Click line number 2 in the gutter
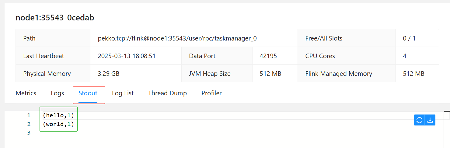This screenshot has width=450, height=148. tap(29, 124)
